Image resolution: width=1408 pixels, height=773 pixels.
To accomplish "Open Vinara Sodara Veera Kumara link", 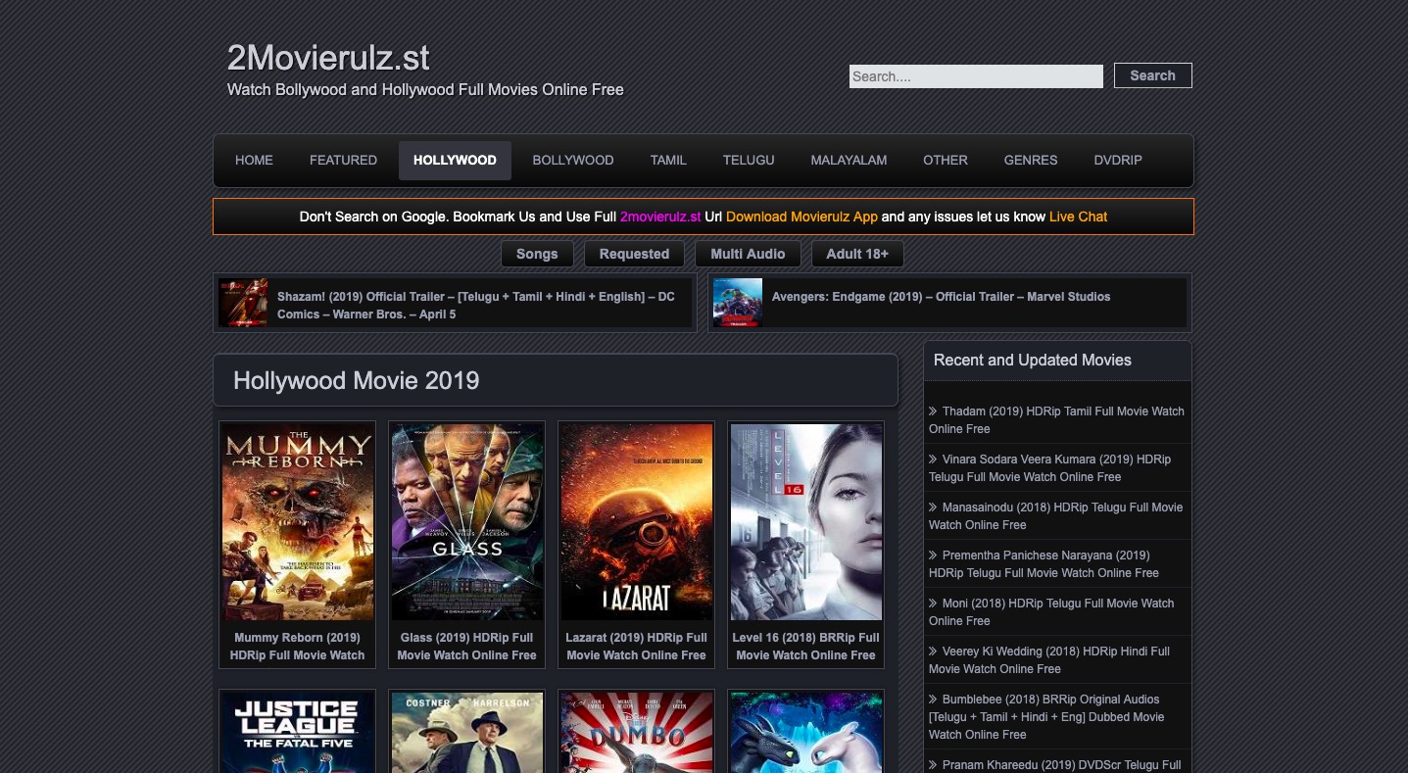I will point(1049,468).
